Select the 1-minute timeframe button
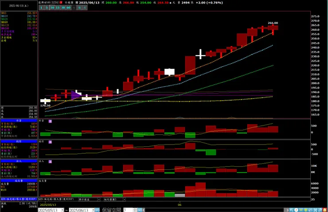Screen dimensions: 328x212 pos(41,8)
